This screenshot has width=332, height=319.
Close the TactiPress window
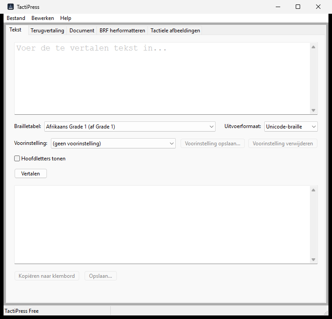[x=318, y=7]
